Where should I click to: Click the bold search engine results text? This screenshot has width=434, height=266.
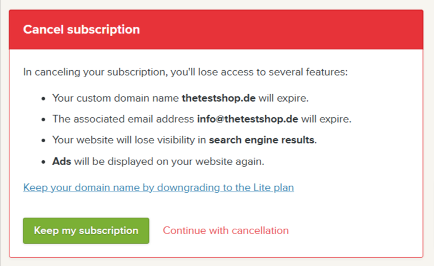tap(263, 140)
